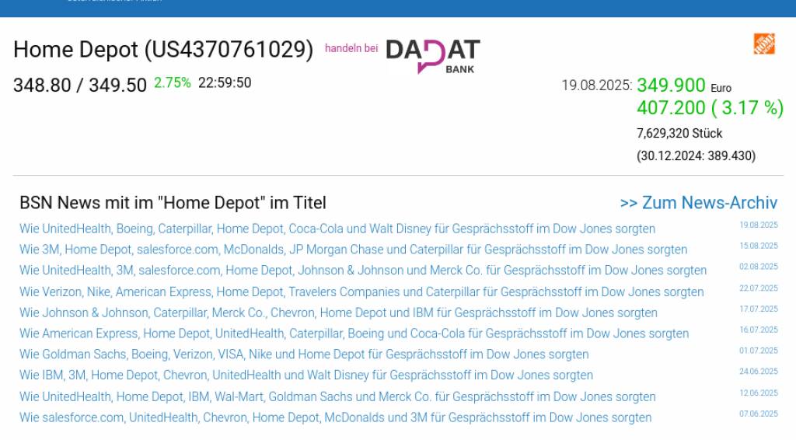Open news starting 'Wie Verizon, Nike, American Express'

click(361, 292)
